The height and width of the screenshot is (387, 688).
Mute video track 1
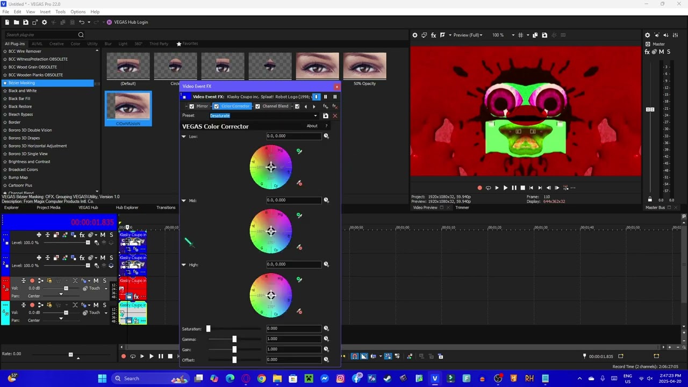(103, 235)
